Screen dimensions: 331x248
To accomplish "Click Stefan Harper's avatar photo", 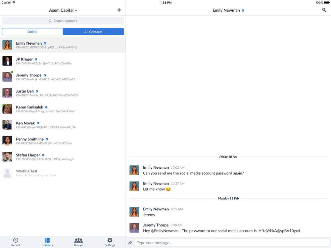I will (7, 157).
